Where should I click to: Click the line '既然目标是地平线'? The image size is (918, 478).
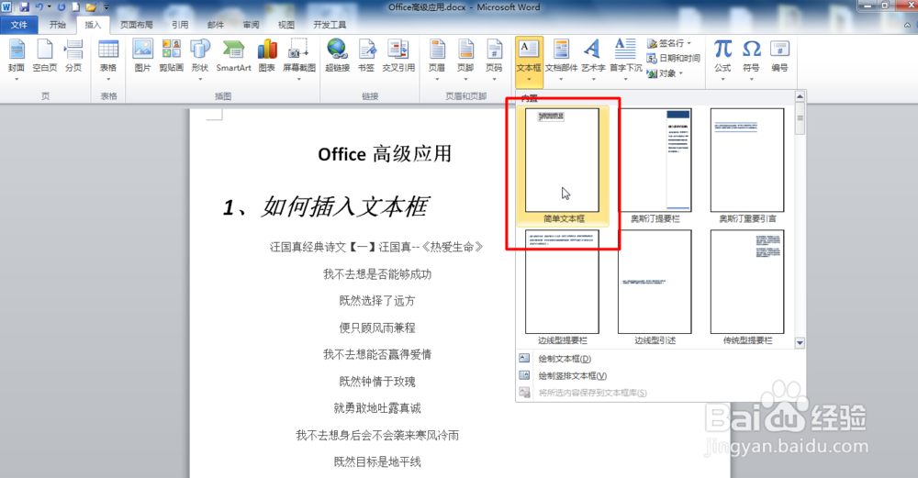click(377, 461)
